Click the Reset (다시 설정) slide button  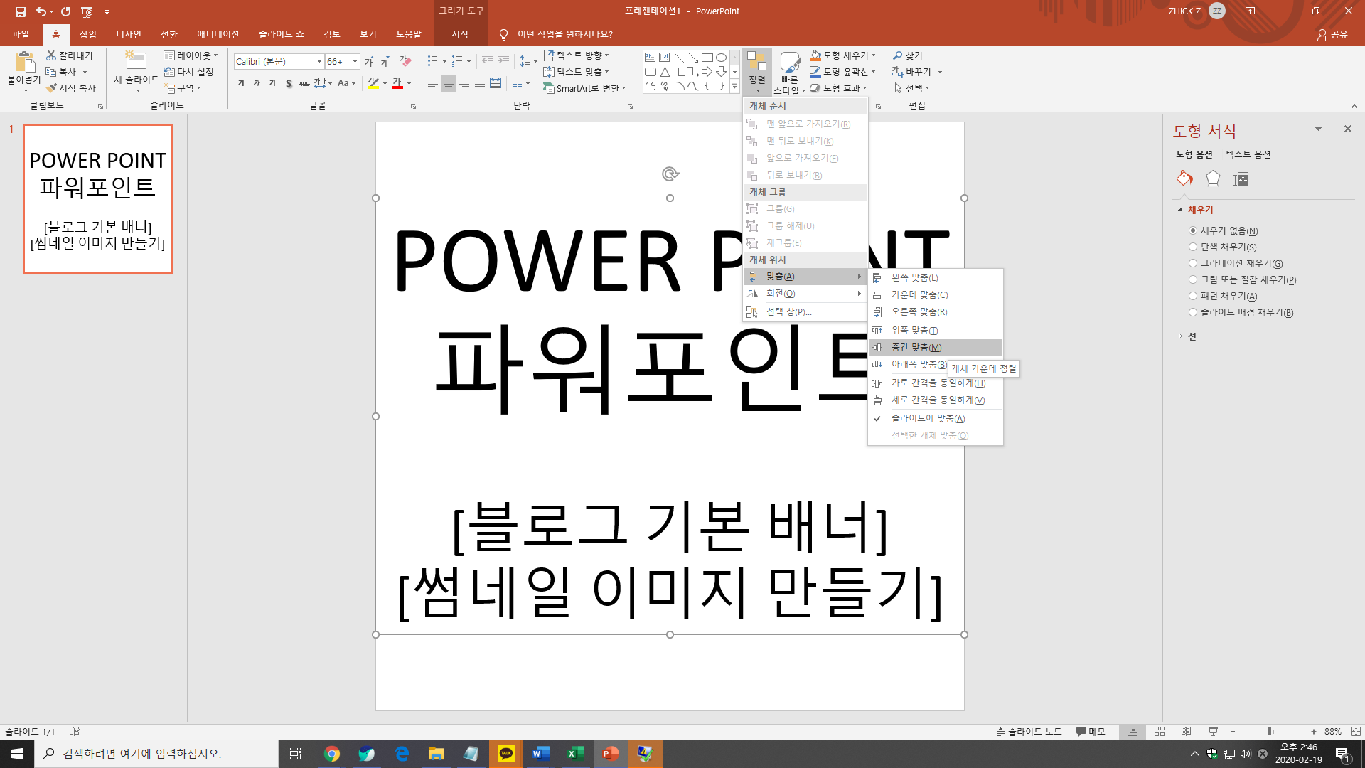(x=189, y=72)
